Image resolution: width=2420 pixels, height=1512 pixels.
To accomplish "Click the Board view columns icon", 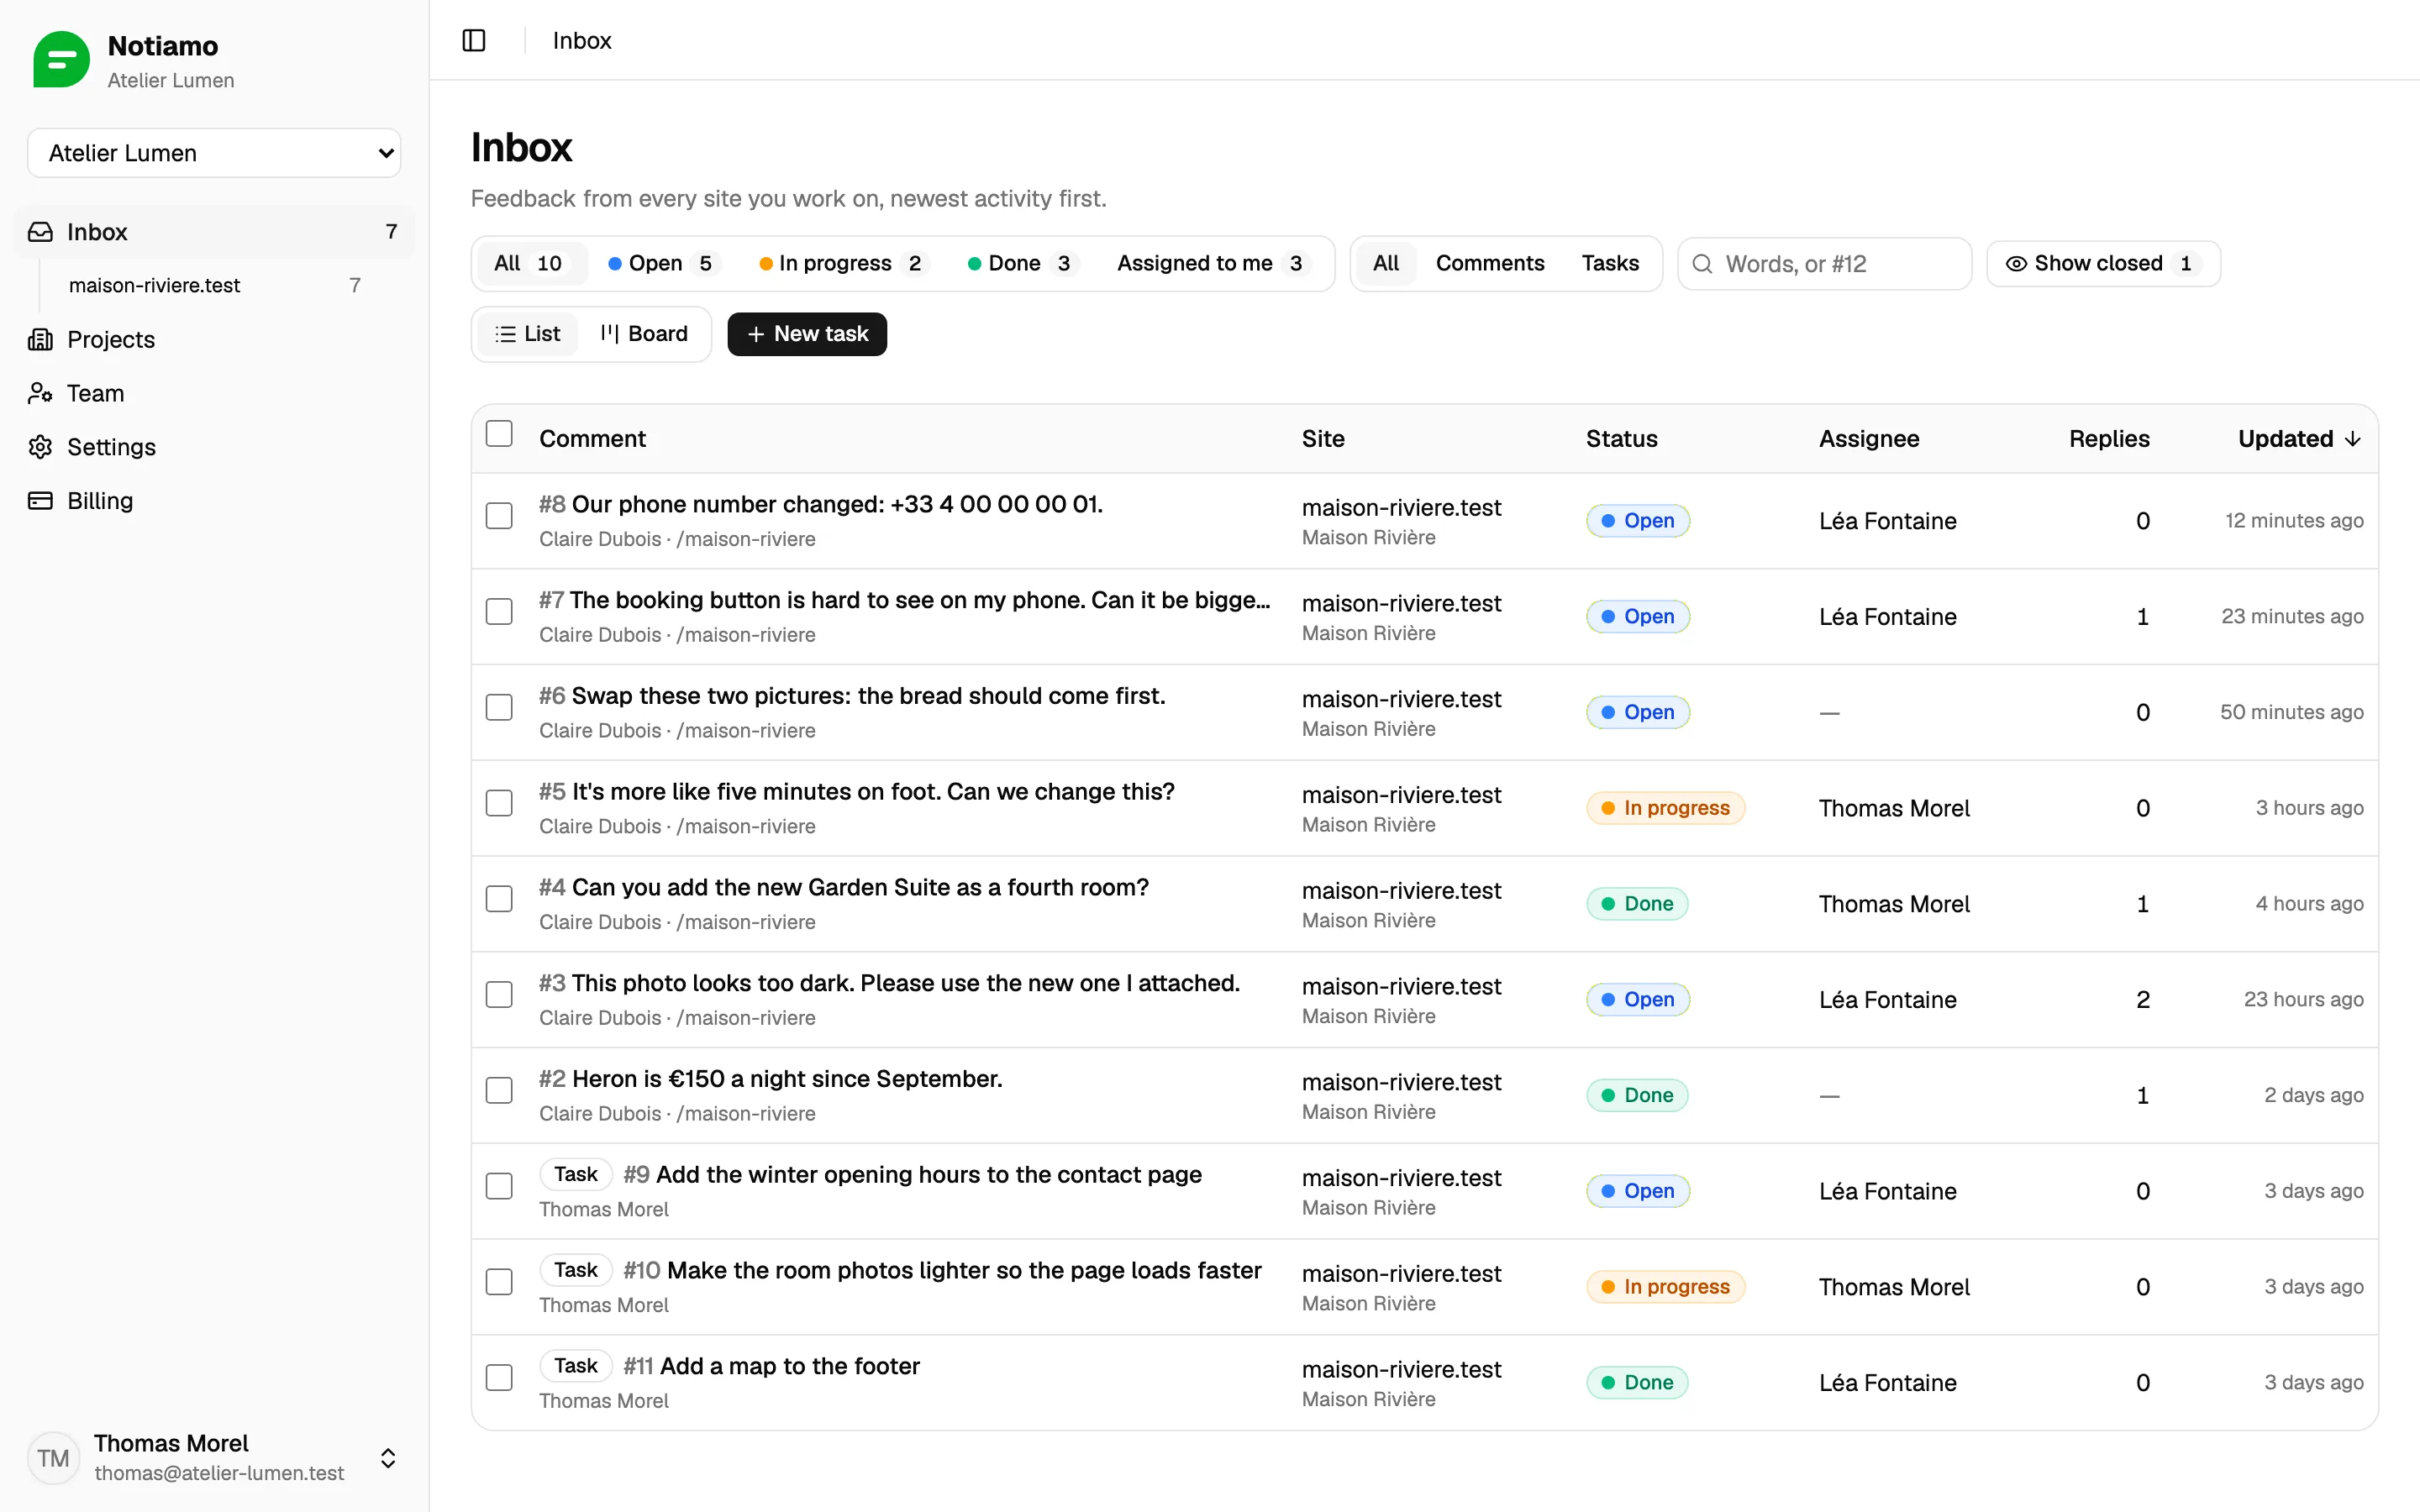I will (610, 334).
